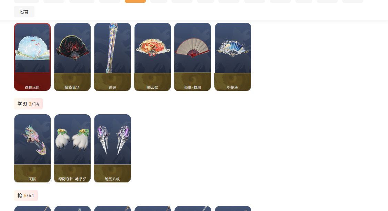Choose the 诡刃八岐 purple claw skin
This screenshot has width=388, height=211.
pos(112,148)
